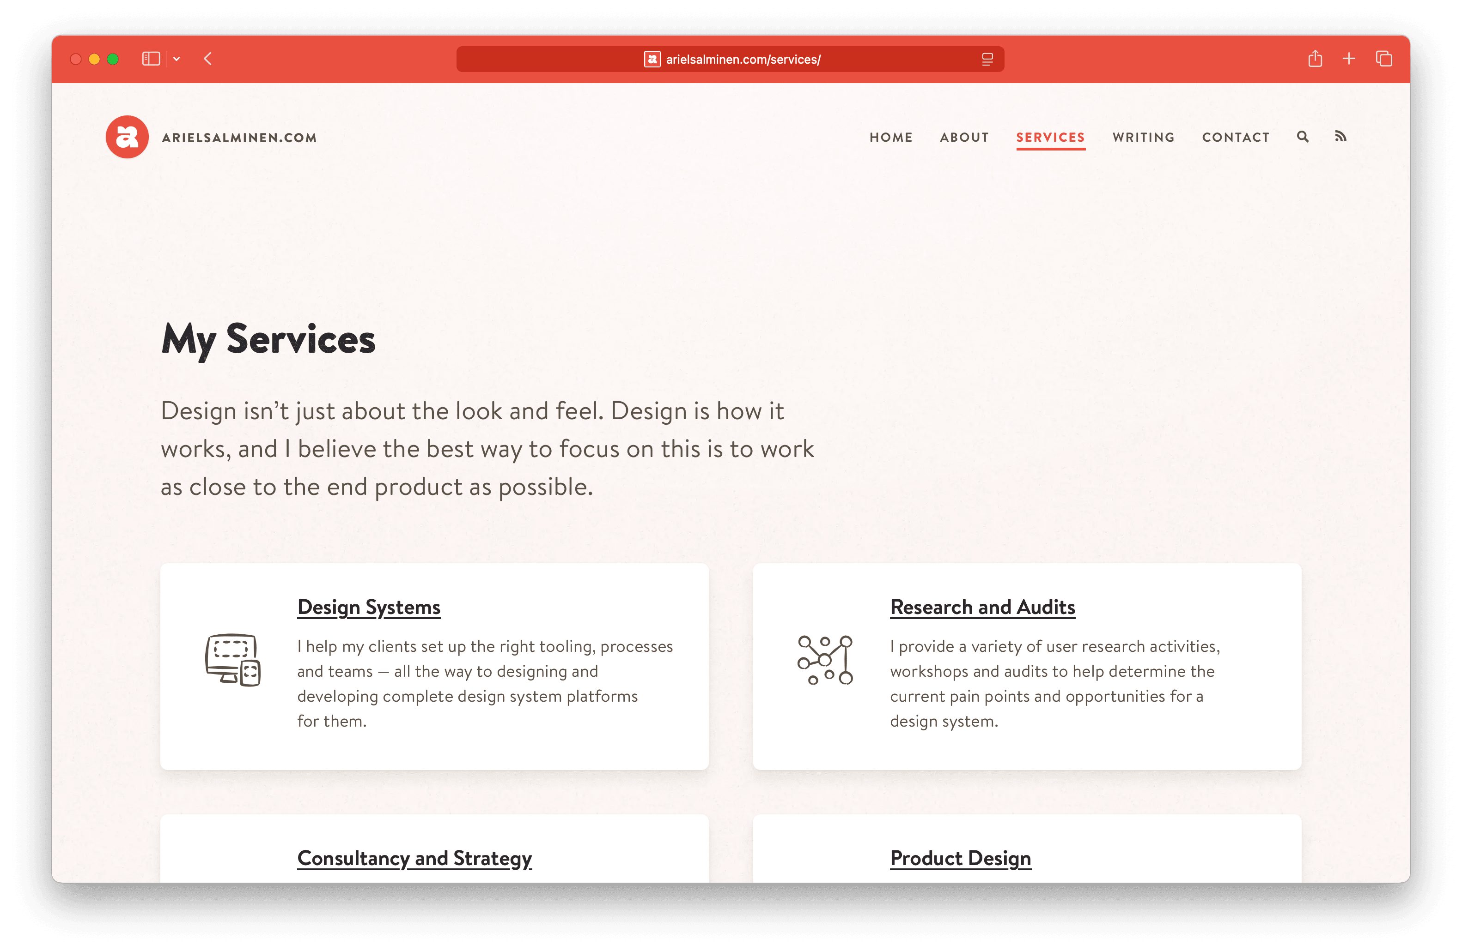Click the red Ariel Salminen logo icon

[x=127, y=137]
